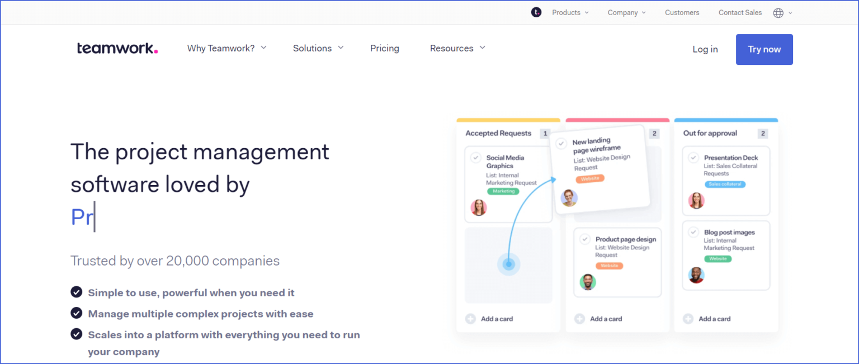Image resolution: width=859 pixels, height=364 pixels.
Task: Select Pricing in the navigation bar
Action: (384, 48)
